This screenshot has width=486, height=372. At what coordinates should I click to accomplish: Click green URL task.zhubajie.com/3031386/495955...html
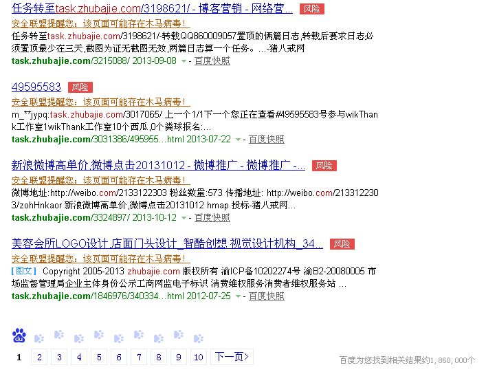click(98, 139)
